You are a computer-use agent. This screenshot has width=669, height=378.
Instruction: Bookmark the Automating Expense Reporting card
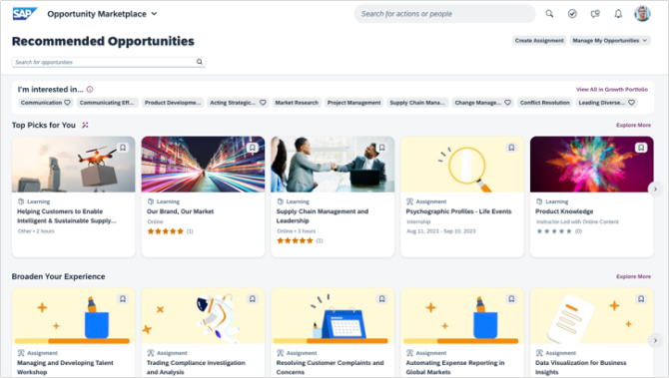click(511, 299)
